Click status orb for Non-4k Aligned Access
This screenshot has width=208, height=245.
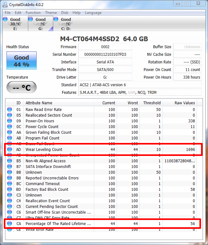click(10, 161)
